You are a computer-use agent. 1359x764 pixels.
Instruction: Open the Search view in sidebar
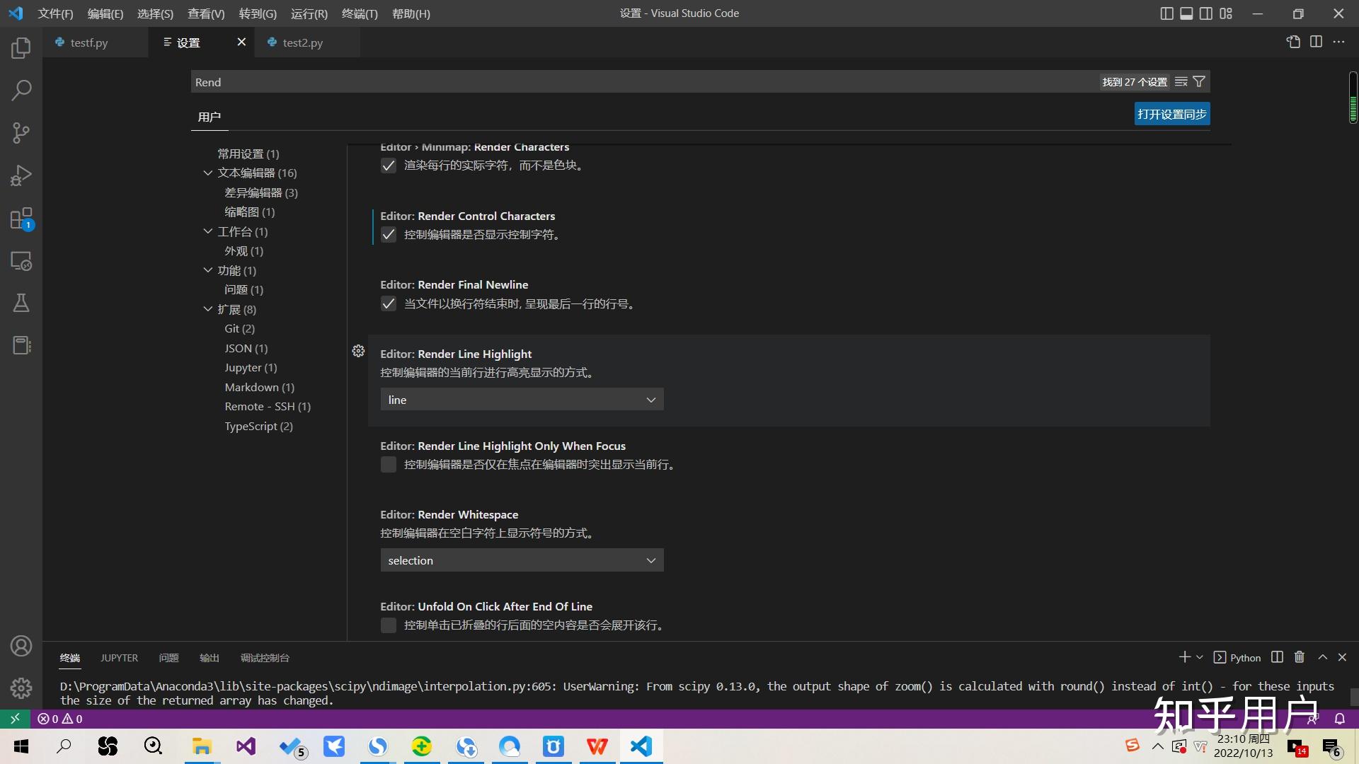[21, 91]
